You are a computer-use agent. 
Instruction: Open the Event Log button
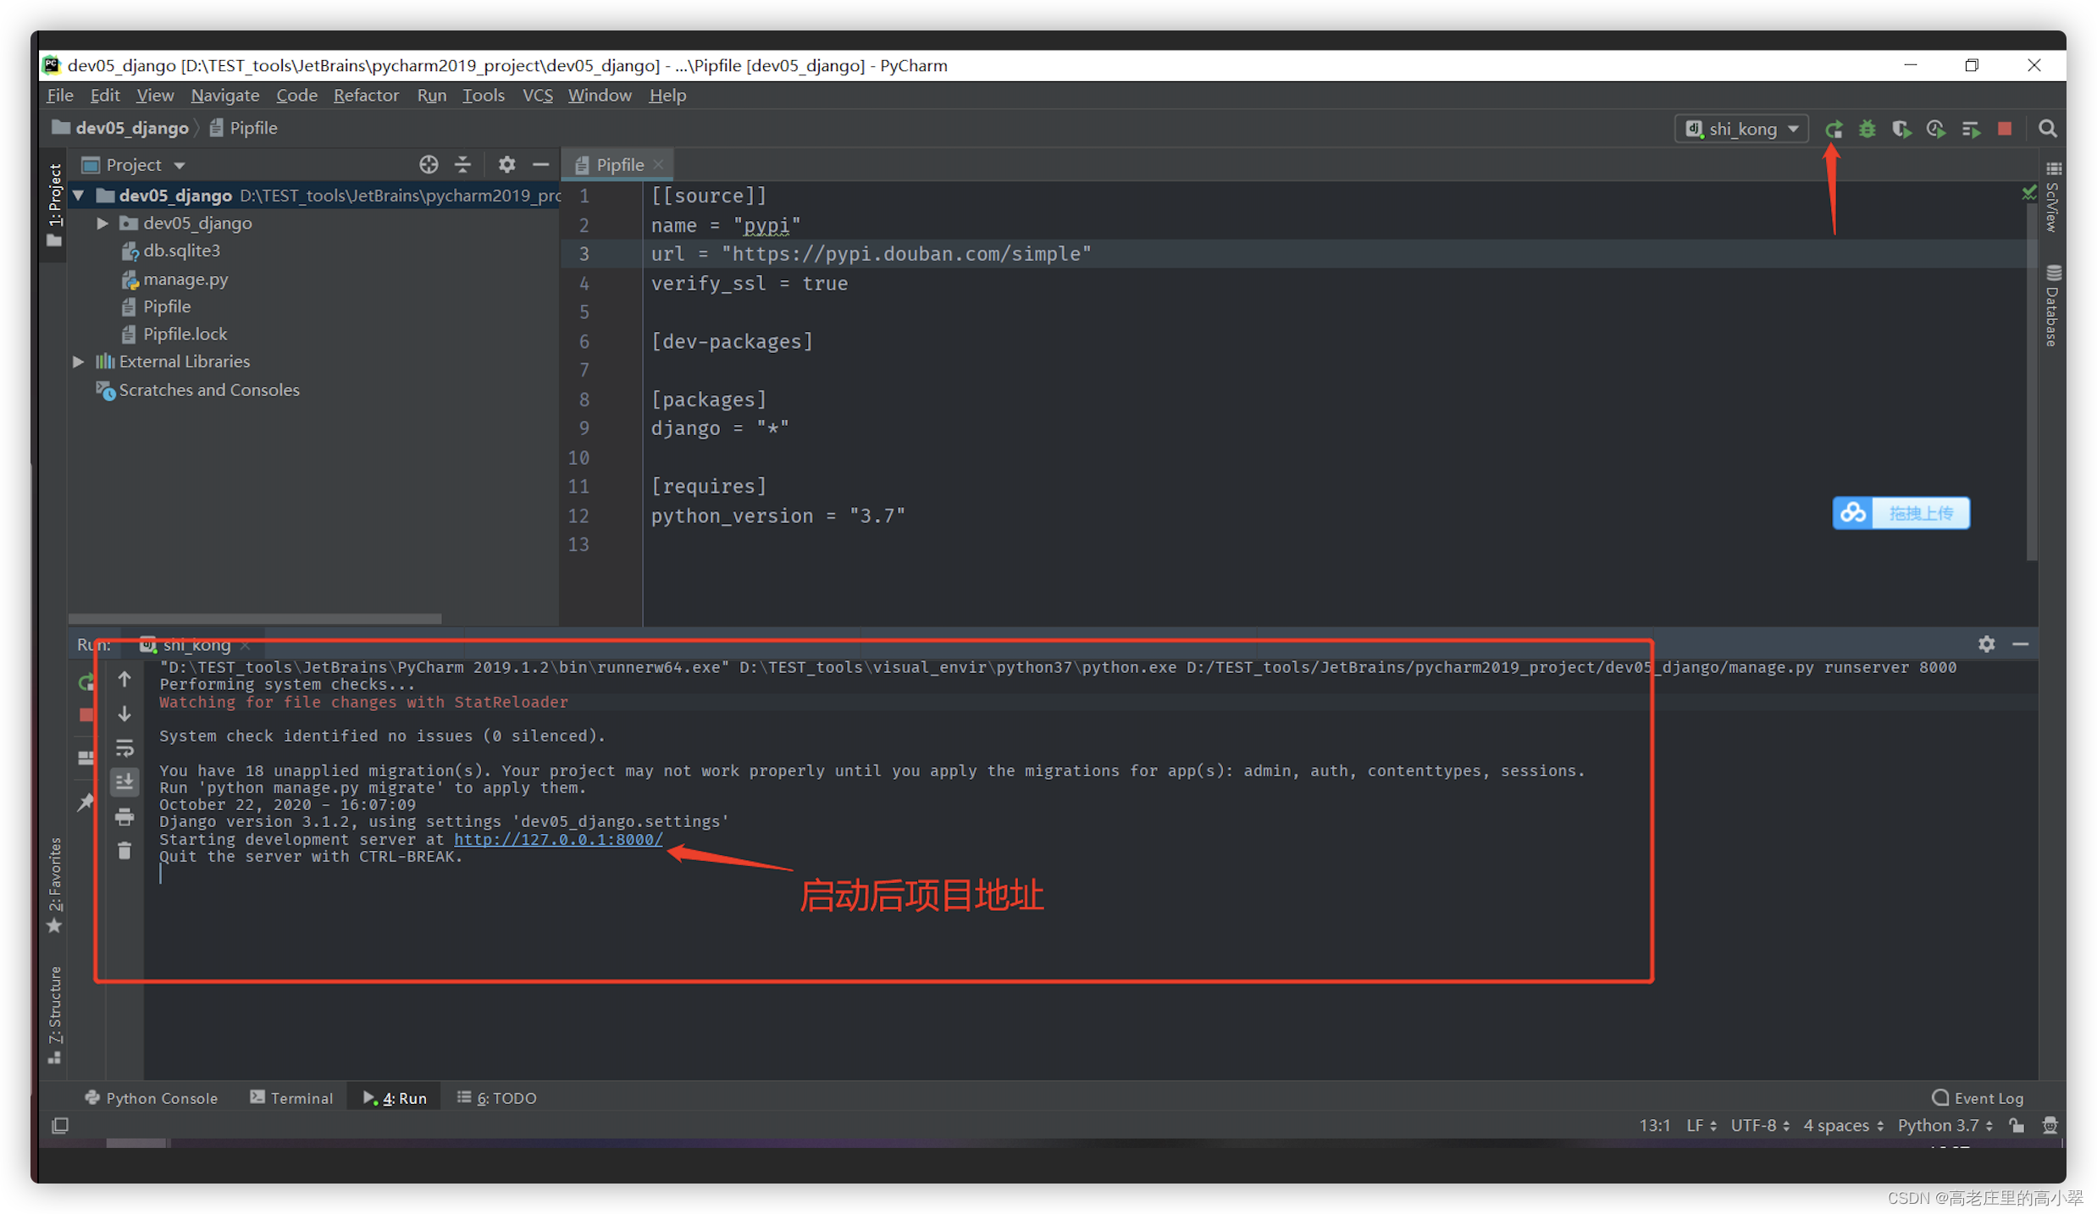1977,1098
